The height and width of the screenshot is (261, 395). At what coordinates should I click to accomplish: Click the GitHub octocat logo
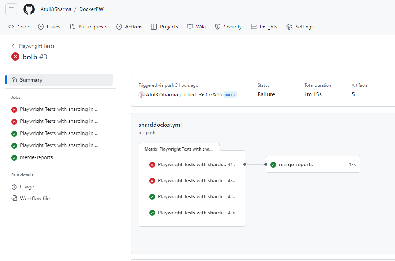(29, 9)
